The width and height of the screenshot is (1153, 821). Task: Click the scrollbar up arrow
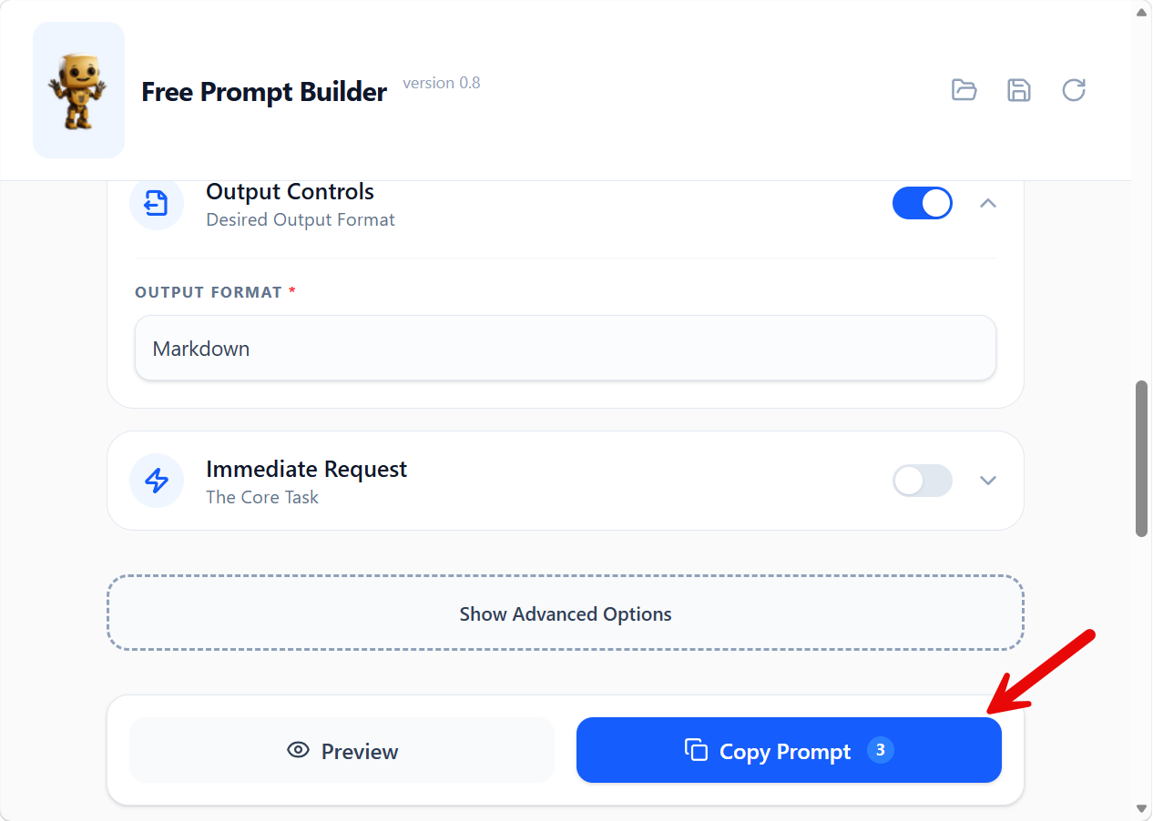point(1141,12)
